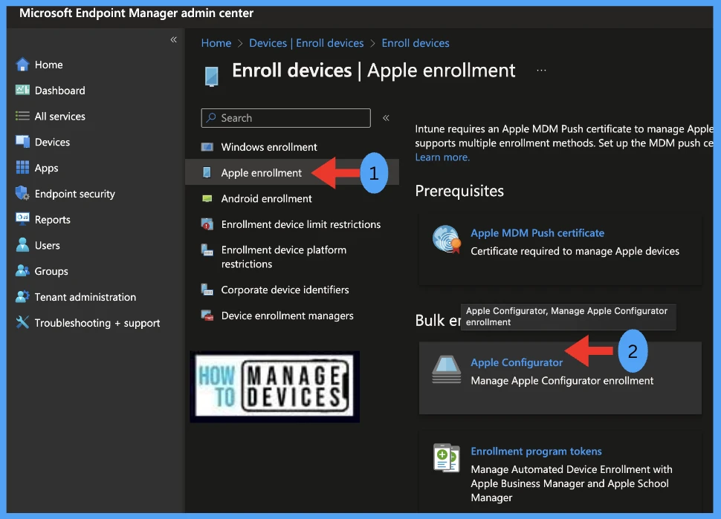Open Users in the sidebar
Image resolution: width=721 pixels, height=519 pixels.
point(48,245)
